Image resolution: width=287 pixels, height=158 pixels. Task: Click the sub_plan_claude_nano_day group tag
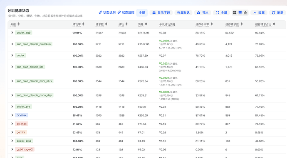34,95
